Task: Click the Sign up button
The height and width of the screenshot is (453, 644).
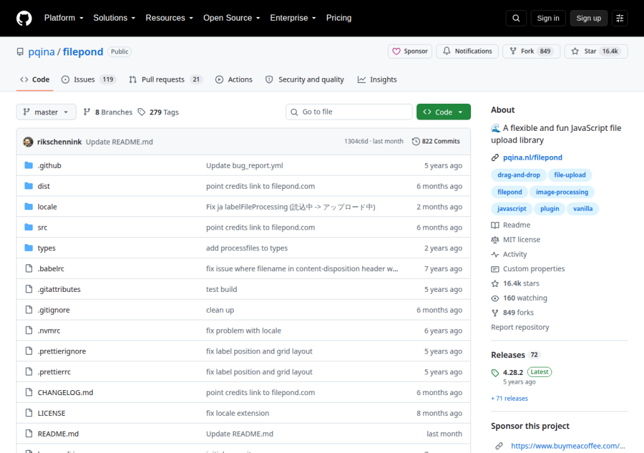Action: coord(589,18)
